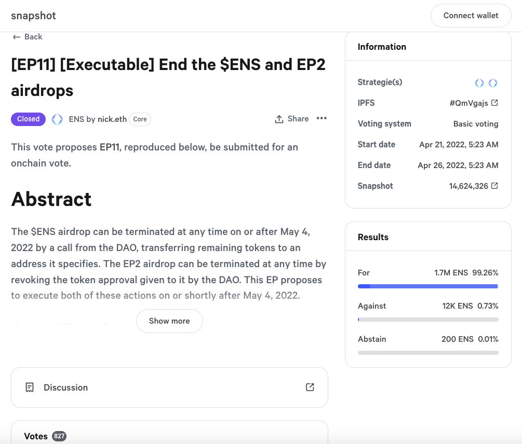The width and height of the screenshot is (522, 444).
Task: Expand the proposal with Show more
Action: (x=169, y=321)
